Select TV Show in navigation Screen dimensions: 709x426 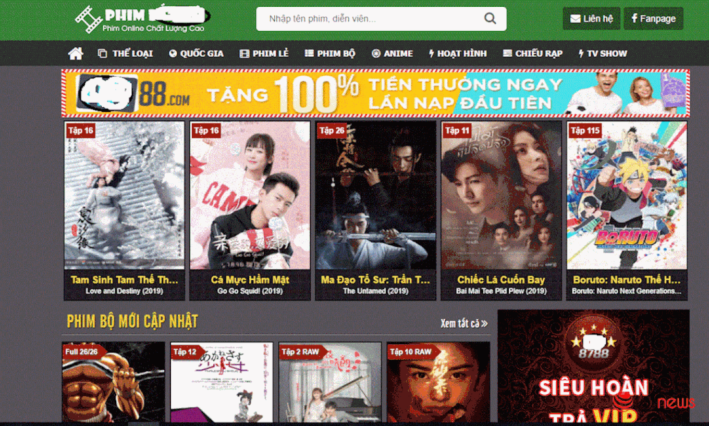[x=603, y=54]
